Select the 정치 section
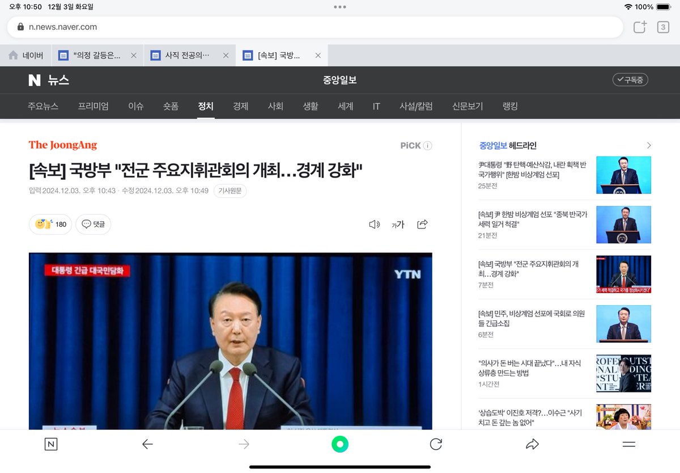This screenshot has width=680, height=473. [x=206, y=106]
